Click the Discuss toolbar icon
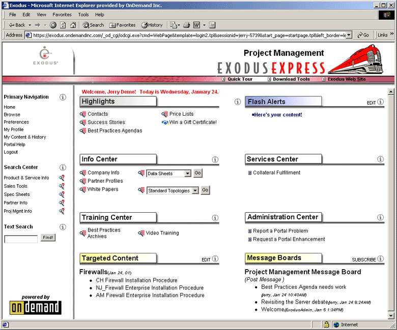 click(212, 25)
